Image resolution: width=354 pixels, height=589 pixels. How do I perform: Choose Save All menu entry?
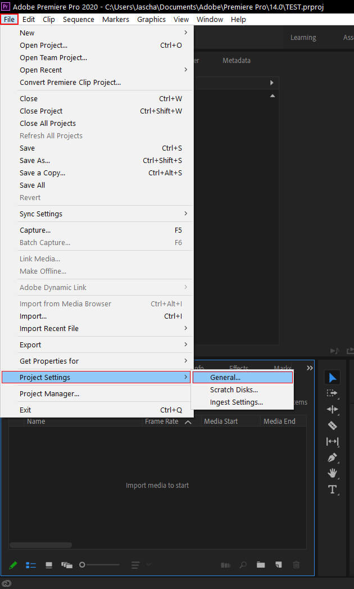[x=97, y=185]
